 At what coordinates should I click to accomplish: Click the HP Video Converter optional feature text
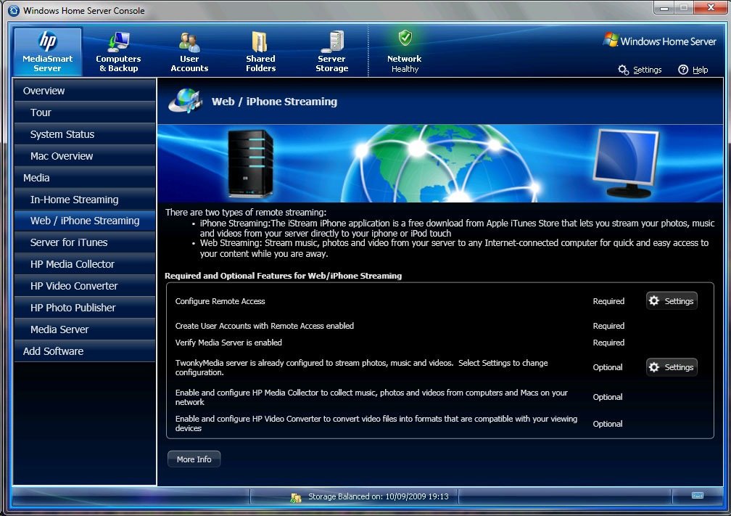click(376, 423)
